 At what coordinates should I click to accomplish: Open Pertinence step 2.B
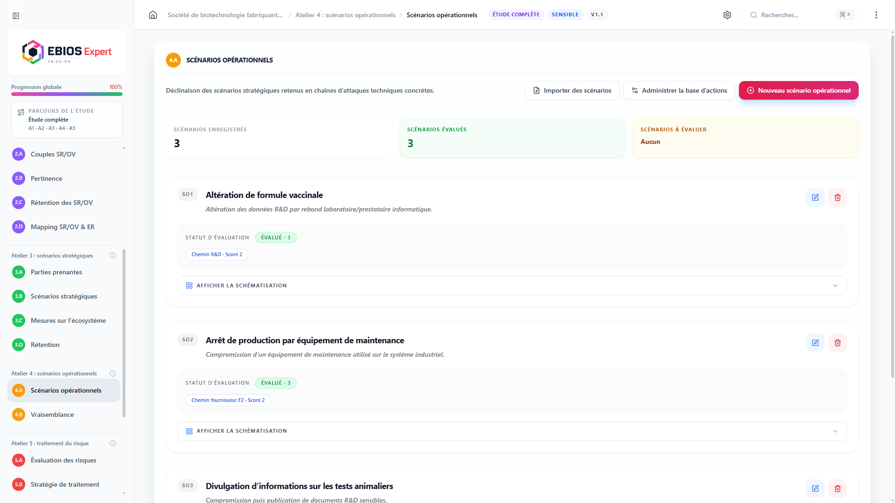click(x=64, y=178)
